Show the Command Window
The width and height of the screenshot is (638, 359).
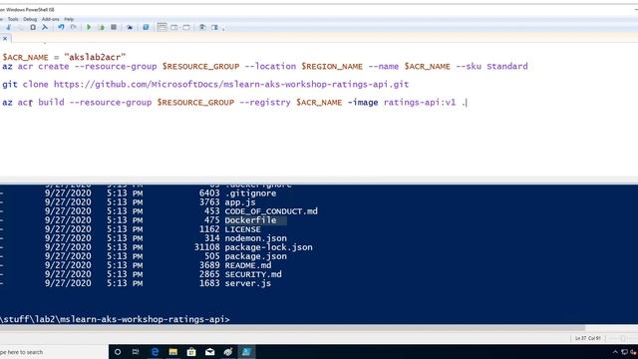click(202, 27)
